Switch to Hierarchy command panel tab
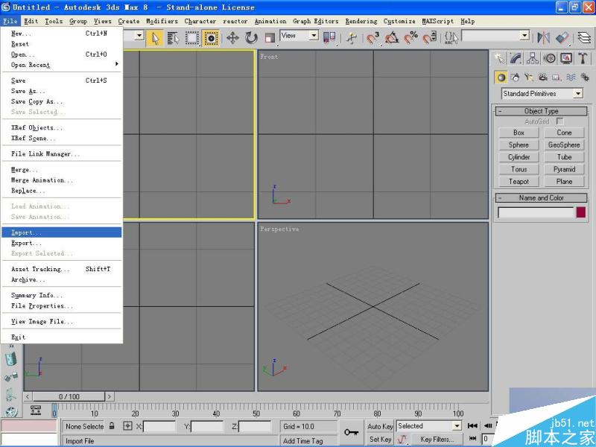Image resolution: width=596 pixels, height=447 pixels. click(x=533, y=58)
